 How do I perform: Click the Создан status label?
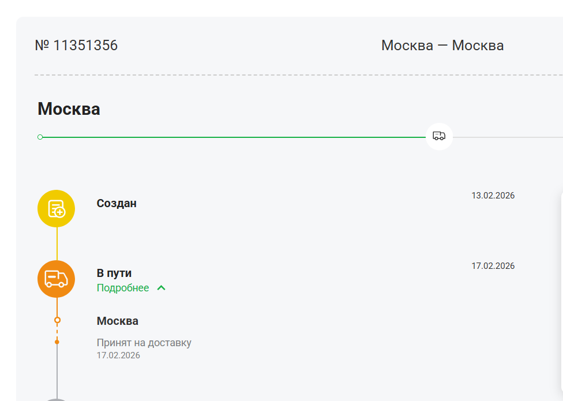pos(117,203)
